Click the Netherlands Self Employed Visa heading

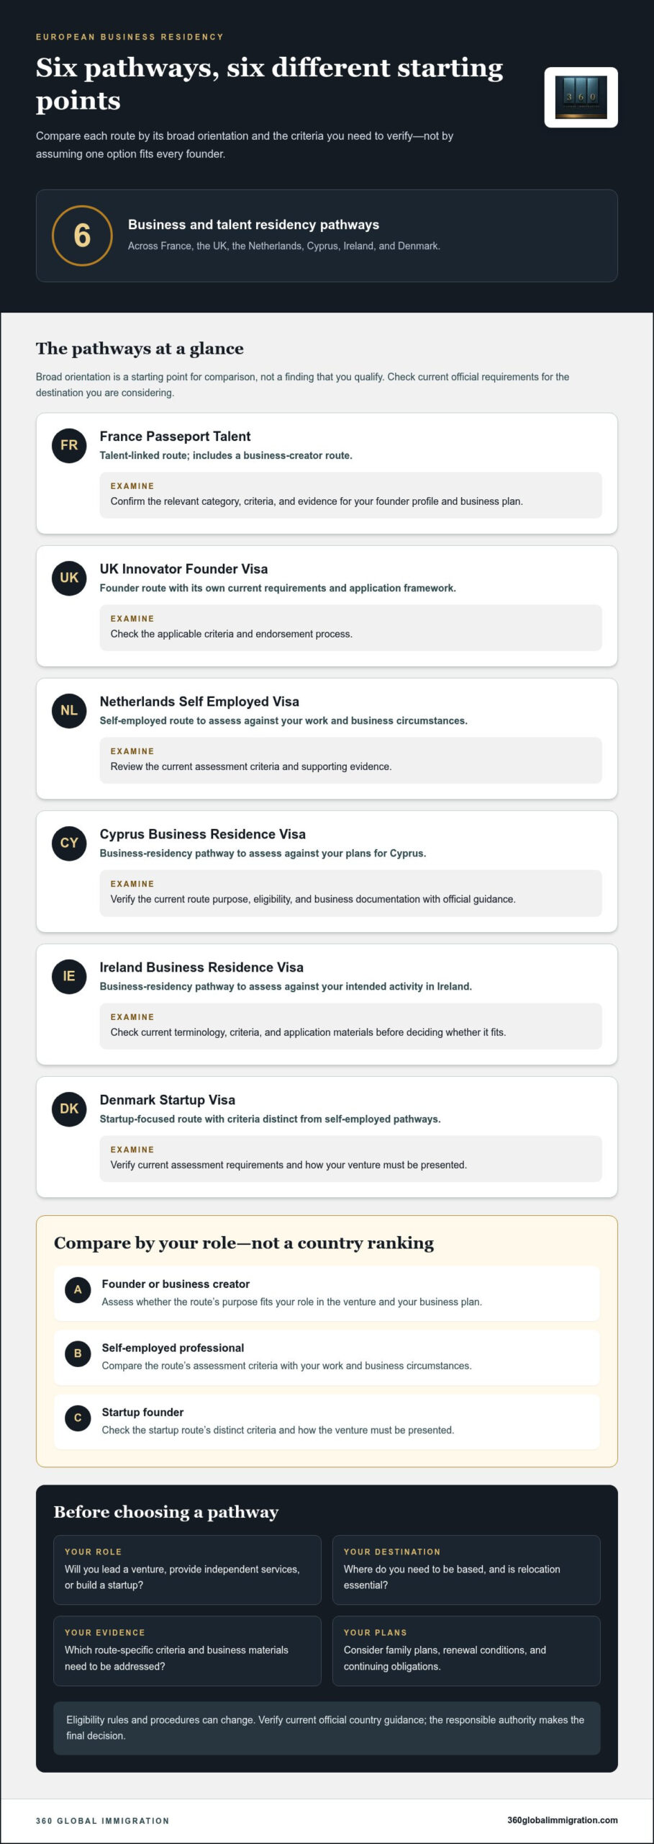199,702
